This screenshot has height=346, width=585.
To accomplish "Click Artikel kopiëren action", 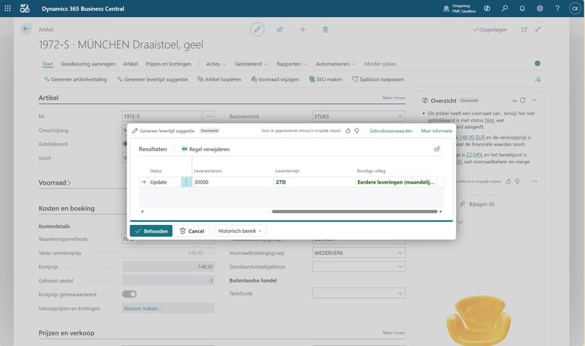I will [219, 79].
